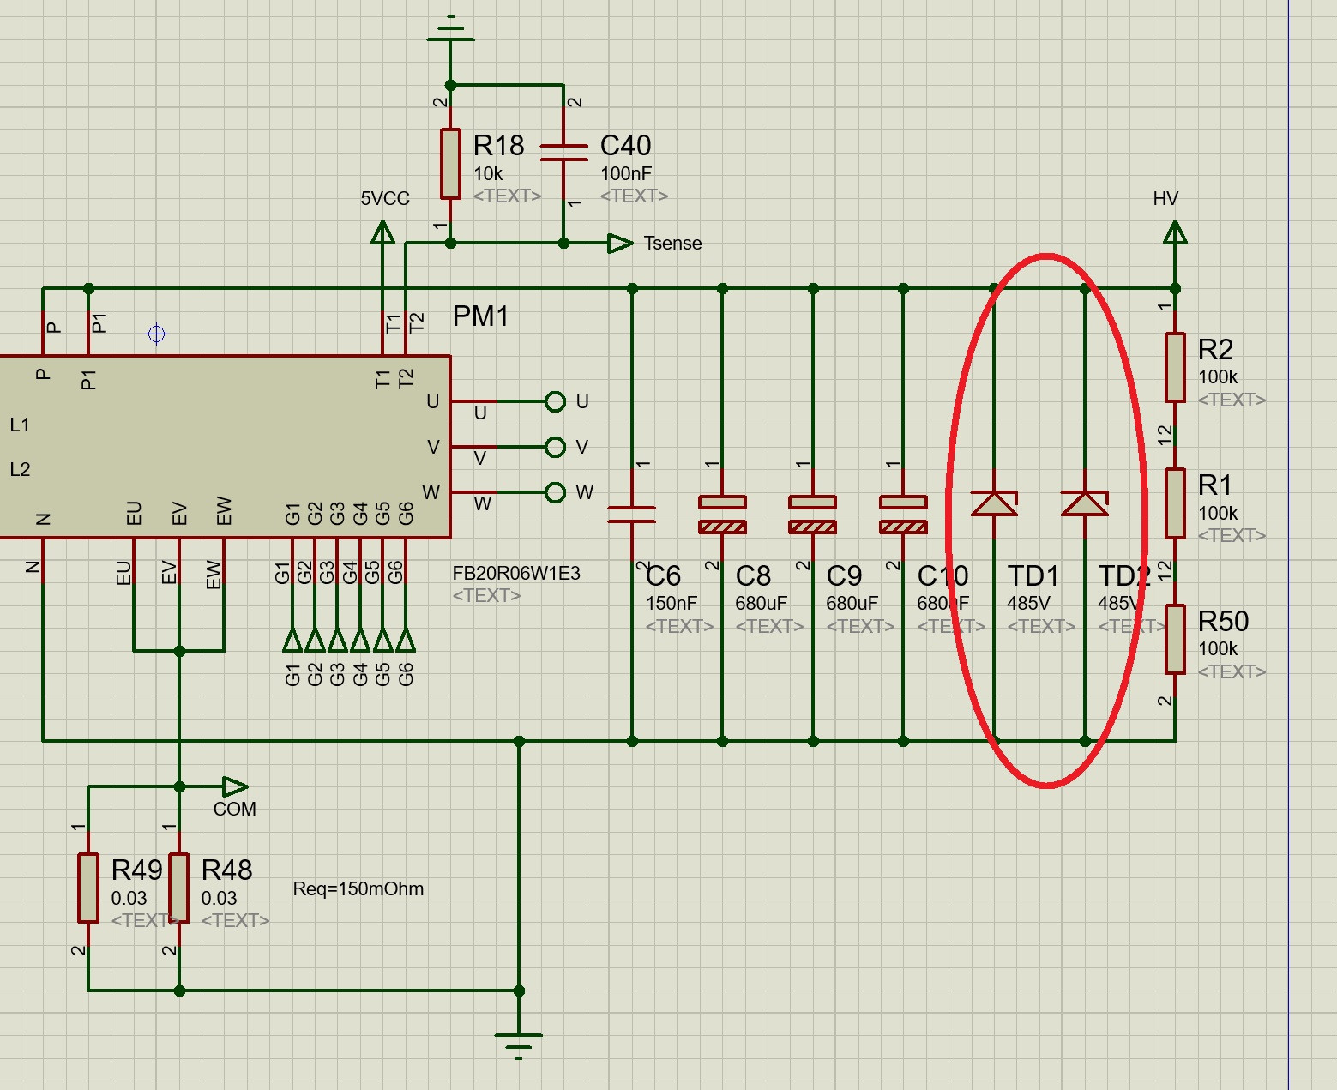The image size is (1337, 1090).
Task: Click the W output terminal circle
Action: pos(555,492)
